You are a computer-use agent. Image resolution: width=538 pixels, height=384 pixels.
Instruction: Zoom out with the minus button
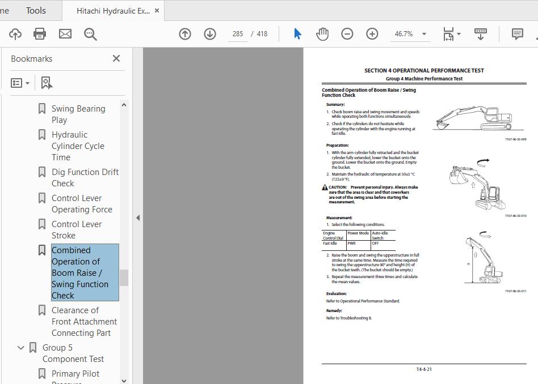pos(347,34)
